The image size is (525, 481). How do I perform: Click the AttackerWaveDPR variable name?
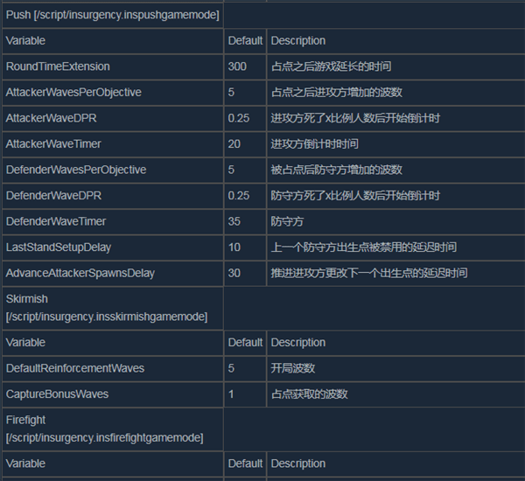coord(52,118)
